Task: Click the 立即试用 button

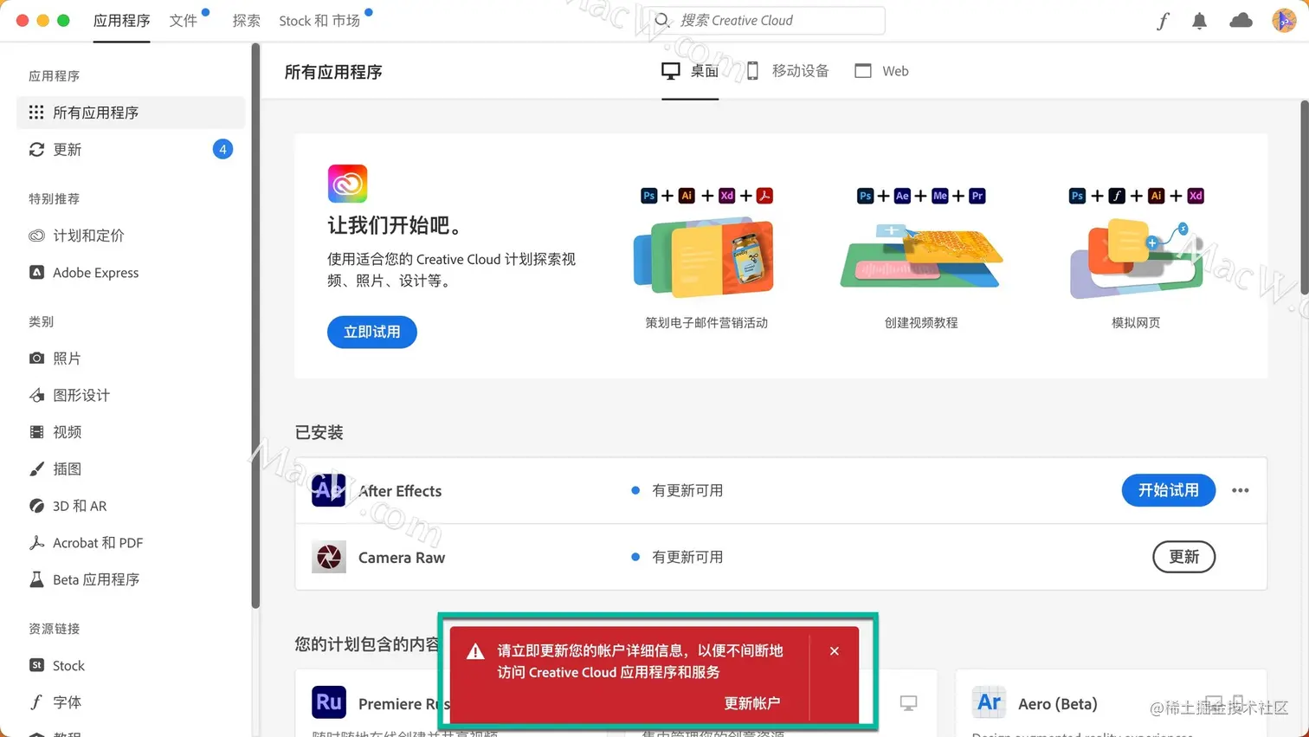Action: point(372,332)
